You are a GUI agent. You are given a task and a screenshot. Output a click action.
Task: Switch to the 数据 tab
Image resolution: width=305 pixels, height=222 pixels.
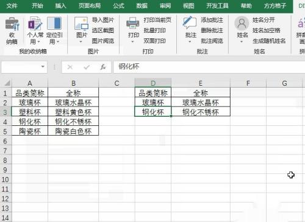[142, 5]
